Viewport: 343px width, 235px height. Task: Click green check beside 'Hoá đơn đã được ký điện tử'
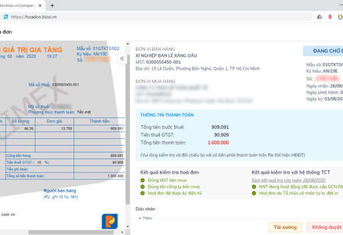pos(143,193)
